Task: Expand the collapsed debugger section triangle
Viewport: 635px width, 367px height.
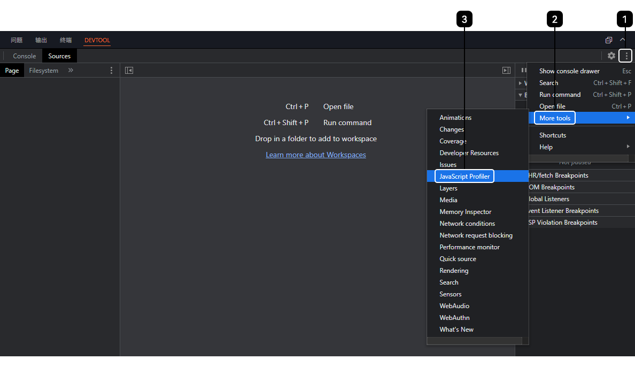Action: pyautogui.click(x=521, y=83)
